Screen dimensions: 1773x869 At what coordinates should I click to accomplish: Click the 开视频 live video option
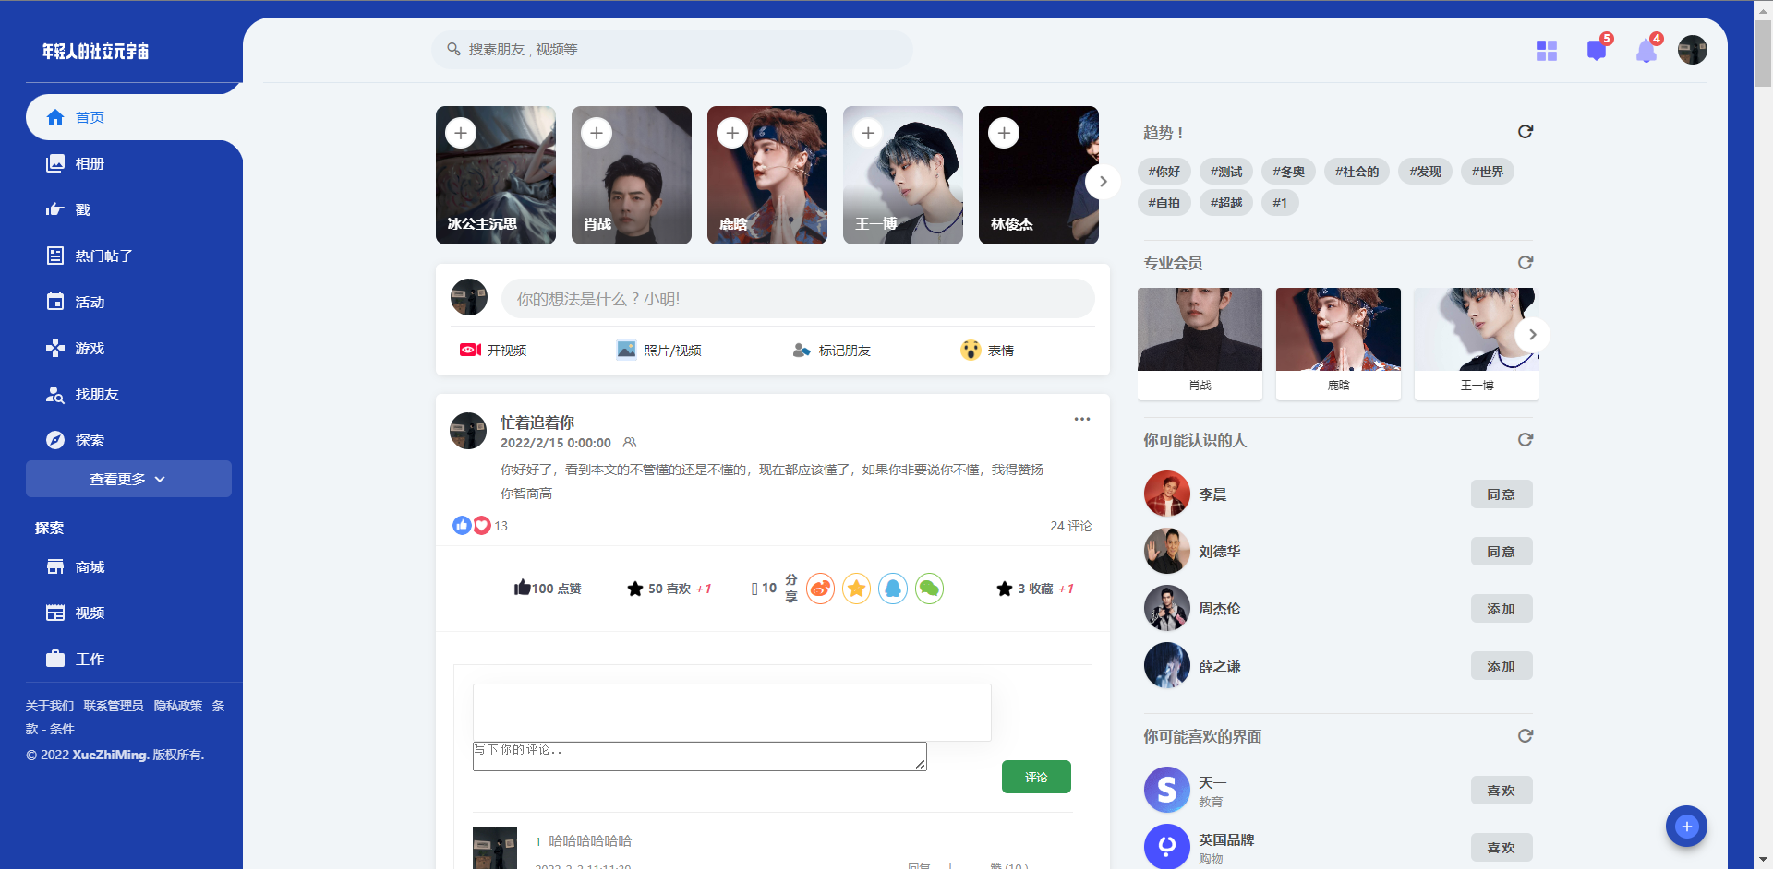493,350
